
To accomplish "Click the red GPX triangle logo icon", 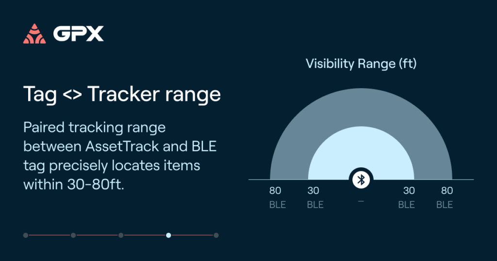I will [34, 33].
